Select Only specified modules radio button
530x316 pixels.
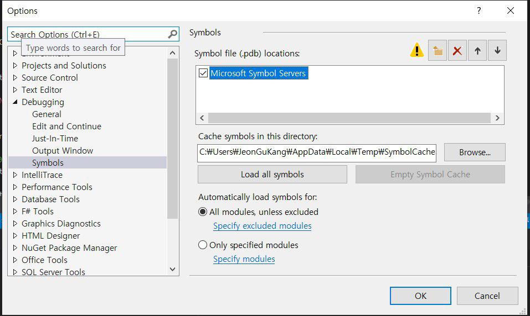click(203, 245)
